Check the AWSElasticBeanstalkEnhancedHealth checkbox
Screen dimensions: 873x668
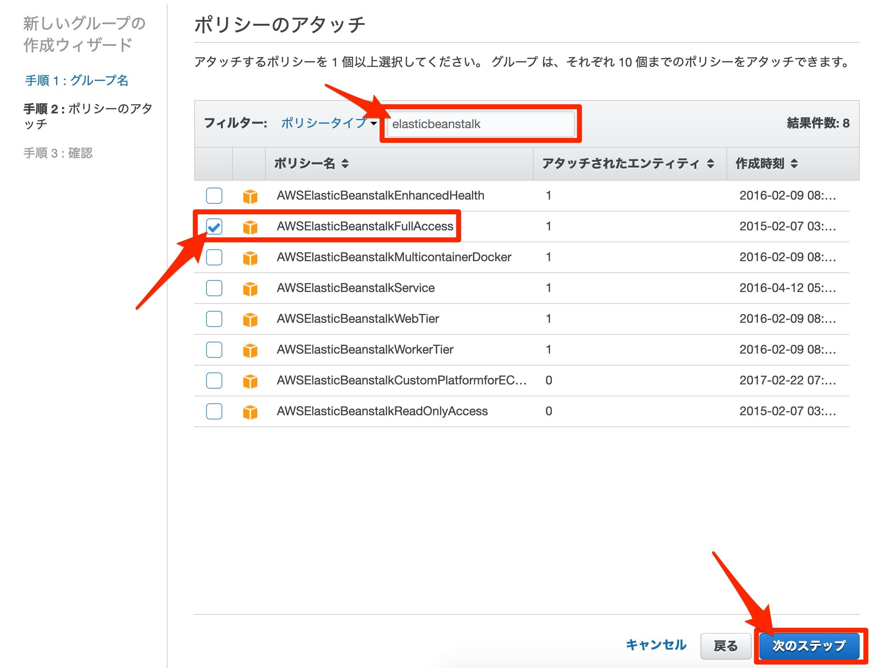click(x=214, y=196)
